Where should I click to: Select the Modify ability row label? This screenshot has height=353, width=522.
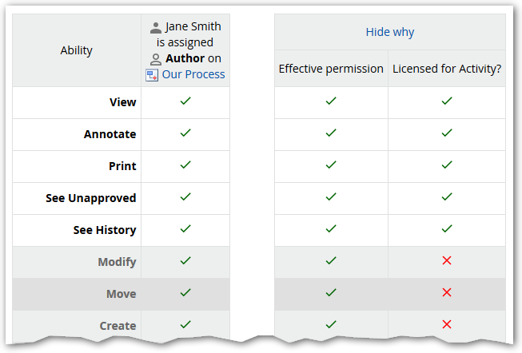117,262
